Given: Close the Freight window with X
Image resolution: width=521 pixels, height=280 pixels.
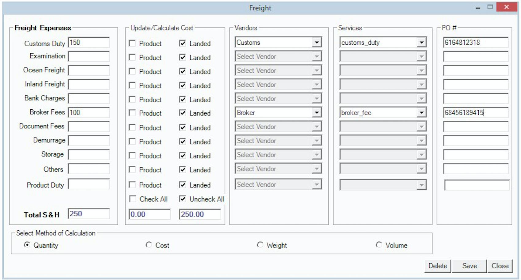Looking at the screenshot, I should point(506,7).
